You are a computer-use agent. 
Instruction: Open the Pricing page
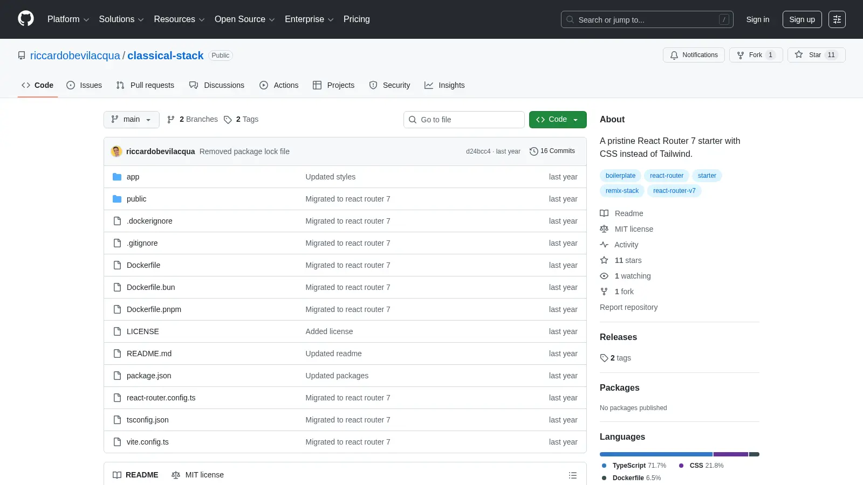[357, 19]
